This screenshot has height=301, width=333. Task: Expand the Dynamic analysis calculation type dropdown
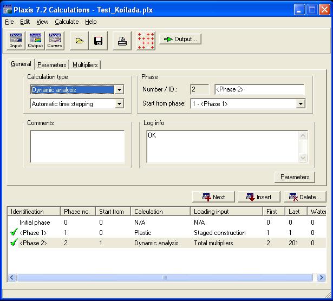(119, 89)
